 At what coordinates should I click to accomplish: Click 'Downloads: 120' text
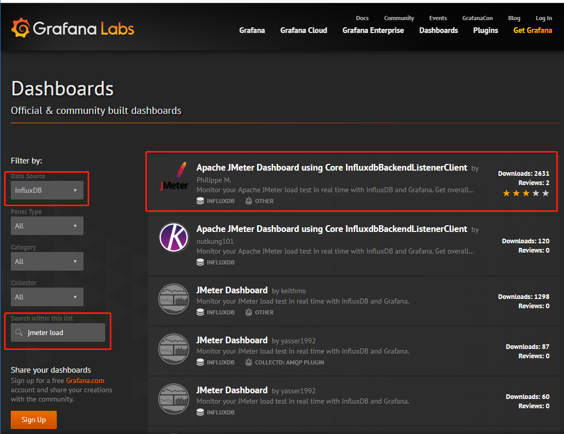[x=525, y=241]
